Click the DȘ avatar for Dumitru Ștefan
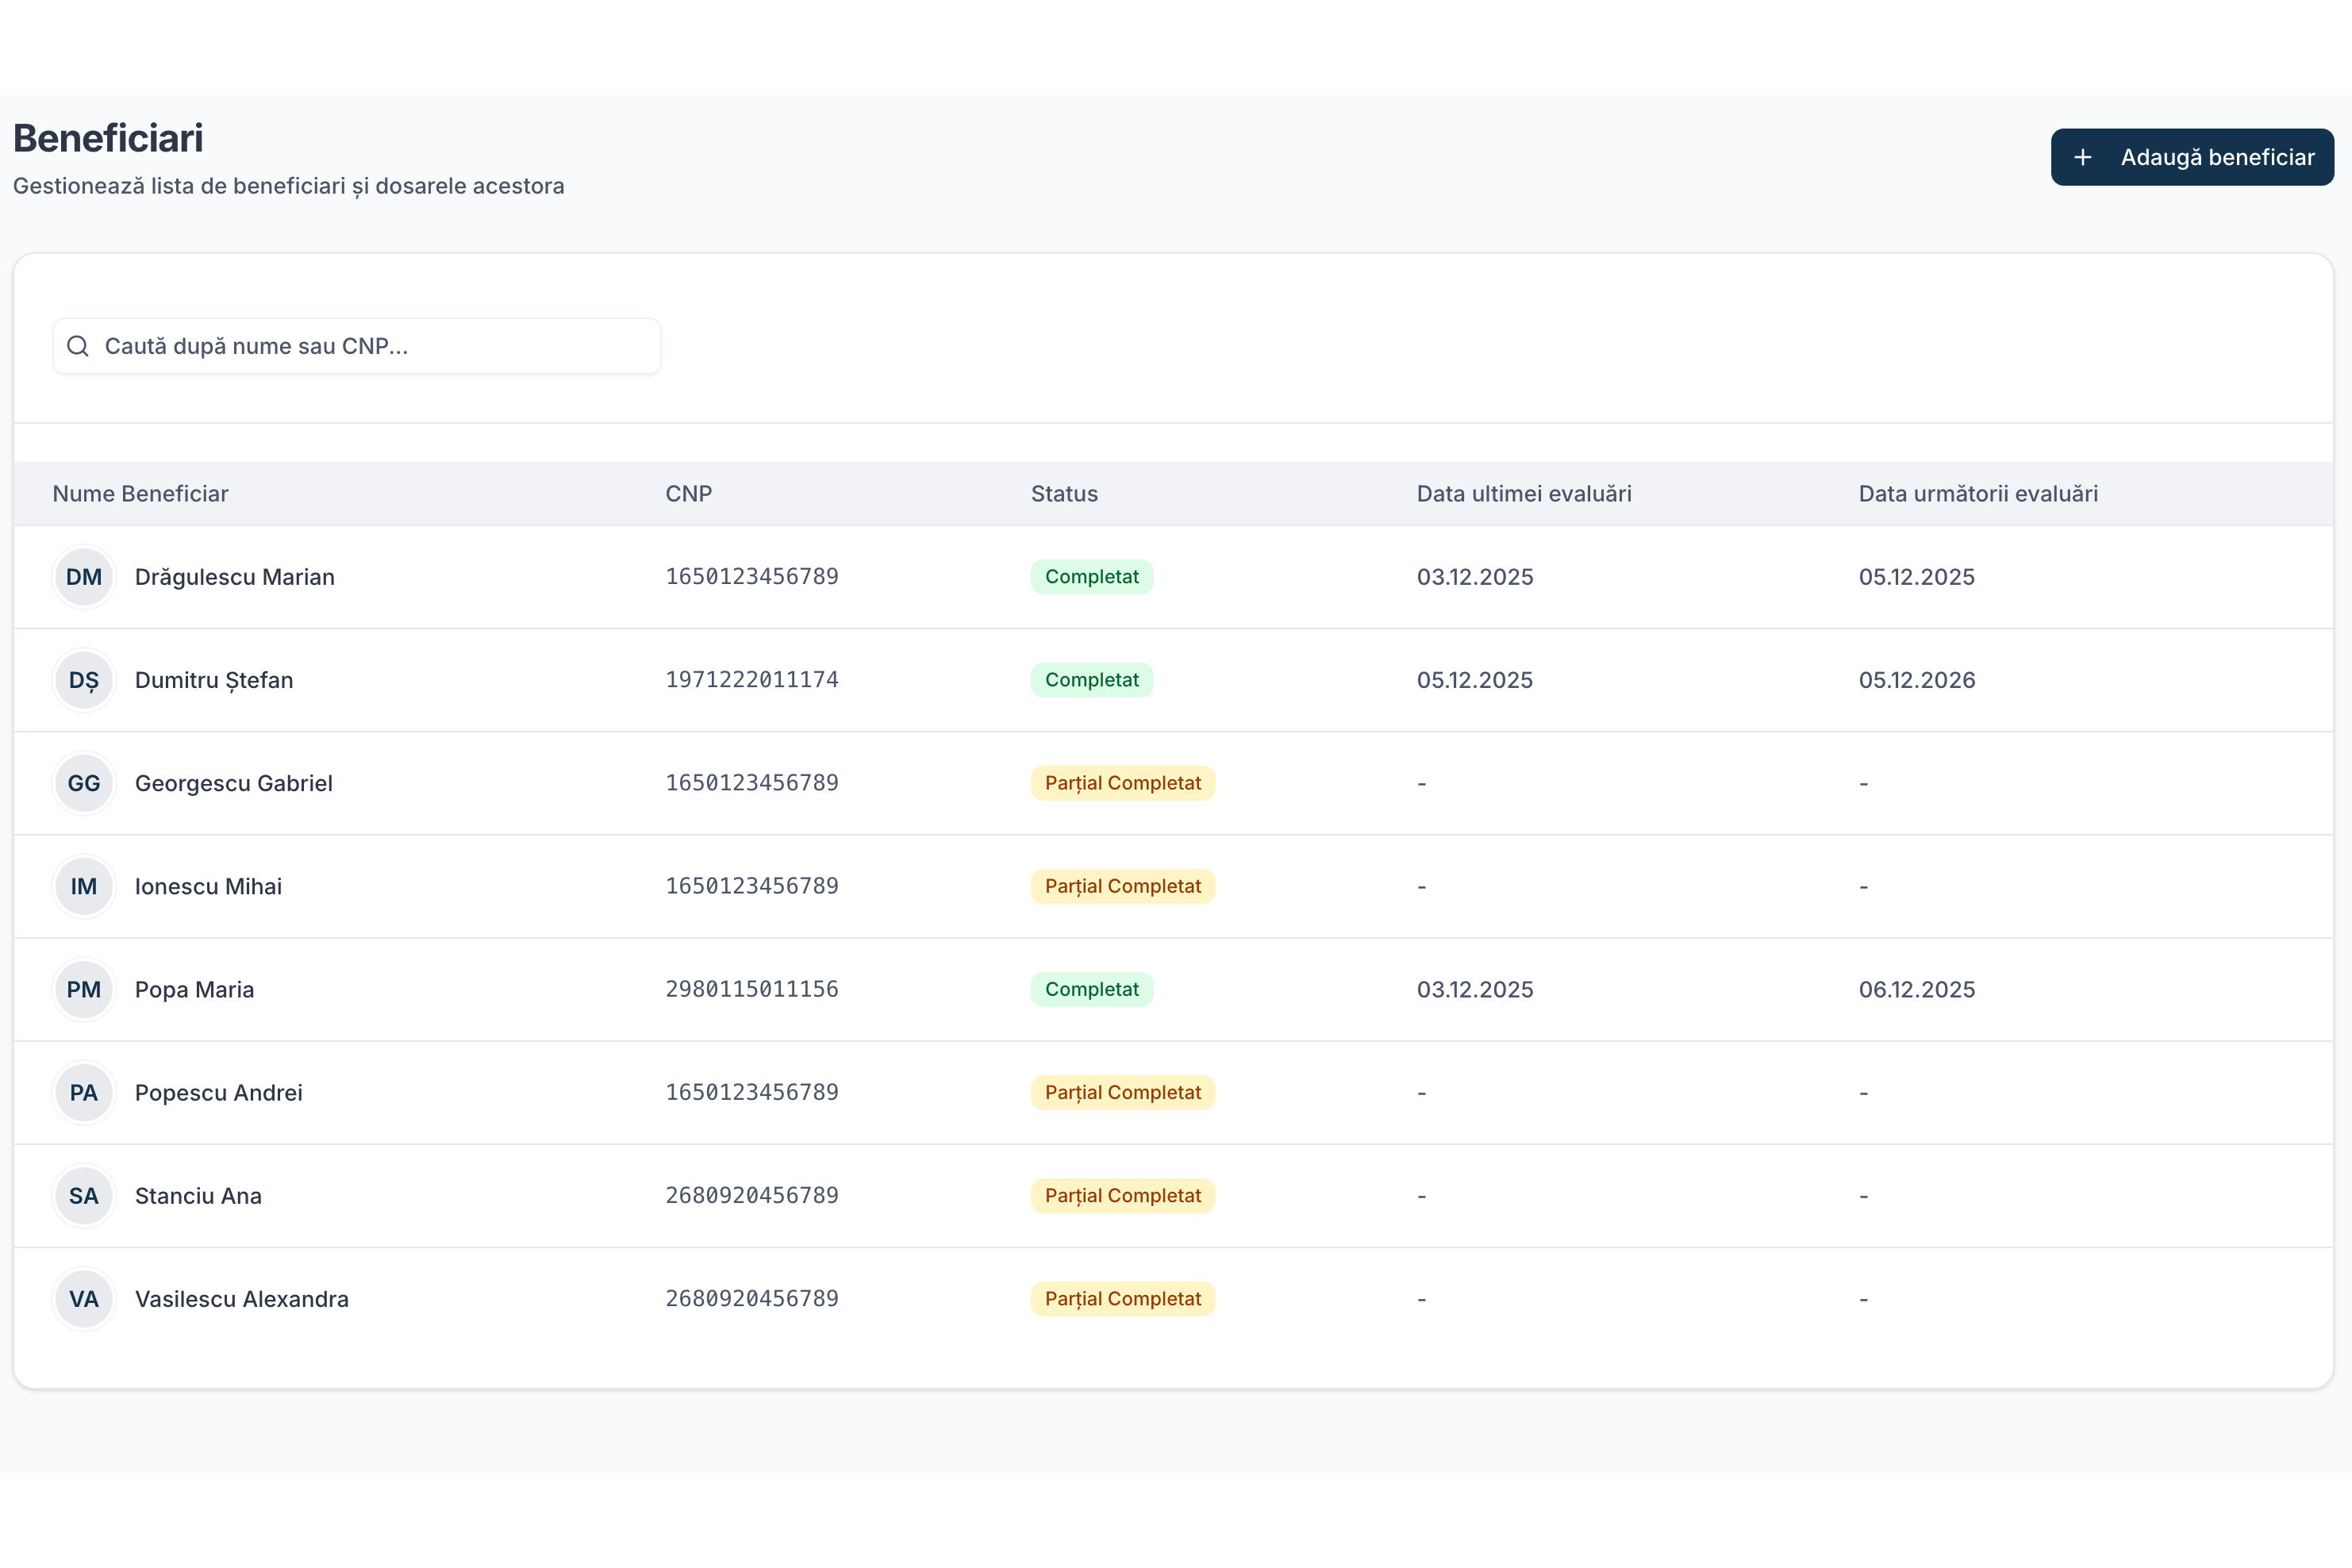This screenshot has height=1568, width=2352. point(84,680)
